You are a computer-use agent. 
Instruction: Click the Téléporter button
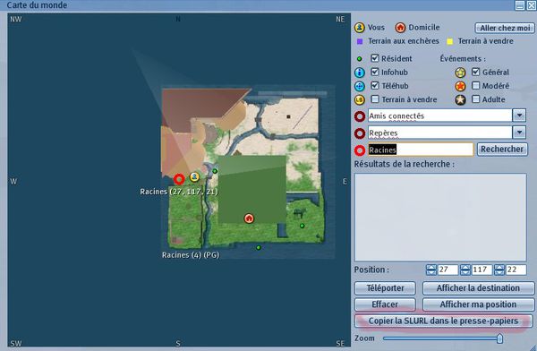point(385,288)
